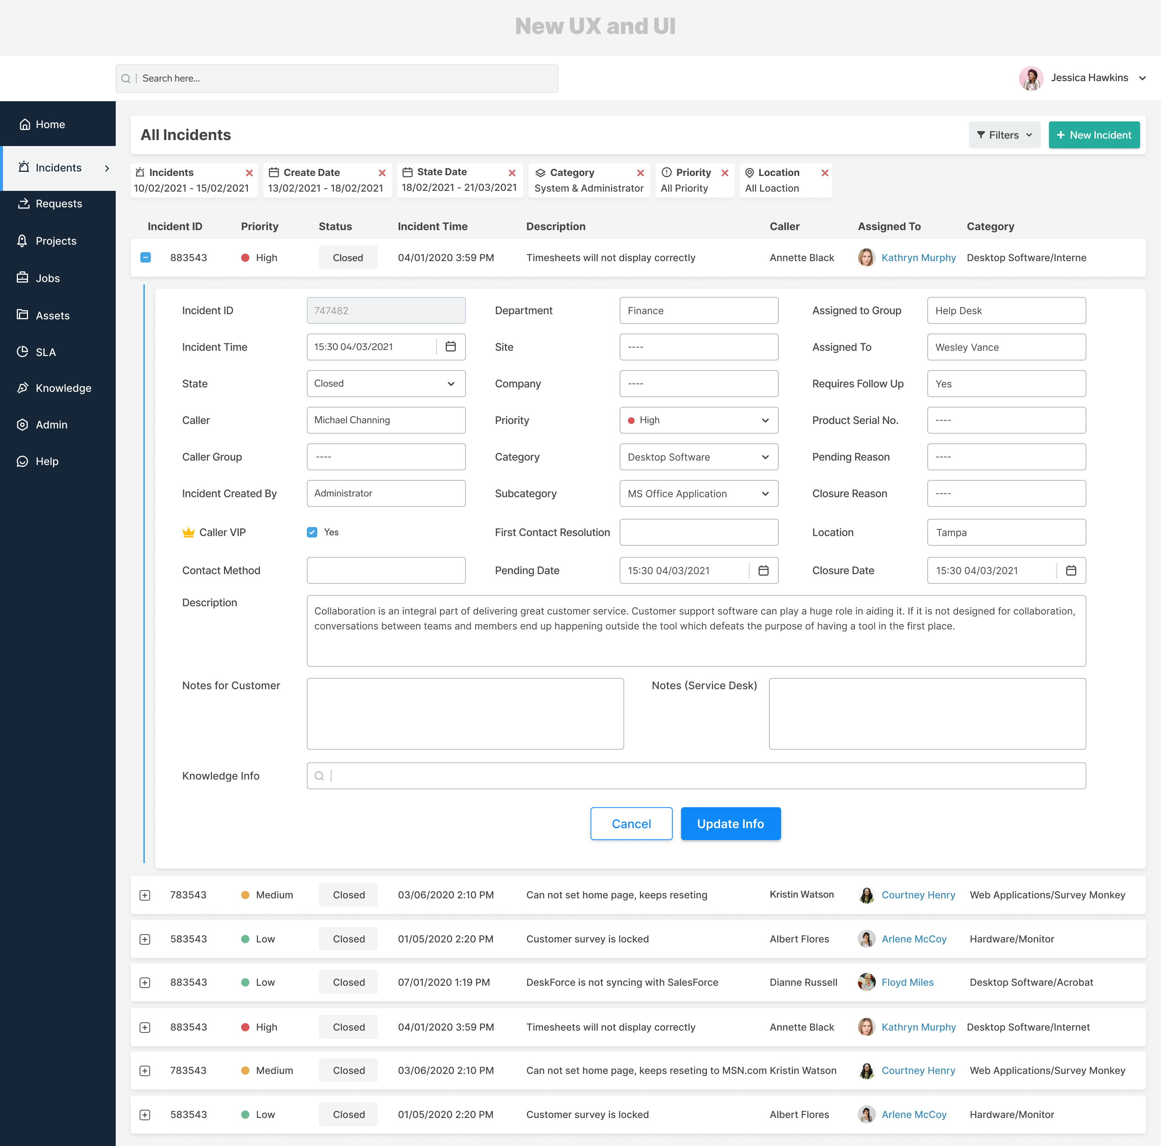Click search icon in Knowledge Info field
Screen dimensions: 1161x1146
(319, 776)
